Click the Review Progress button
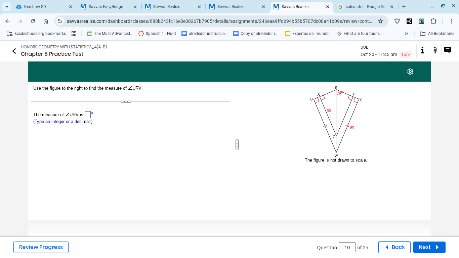Screen dimensions: 459x258 point(41,247)
